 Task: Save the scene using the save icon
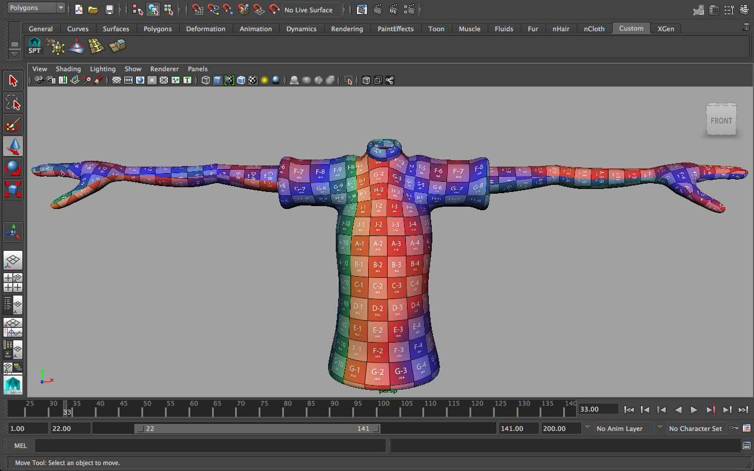coord(109,9)
